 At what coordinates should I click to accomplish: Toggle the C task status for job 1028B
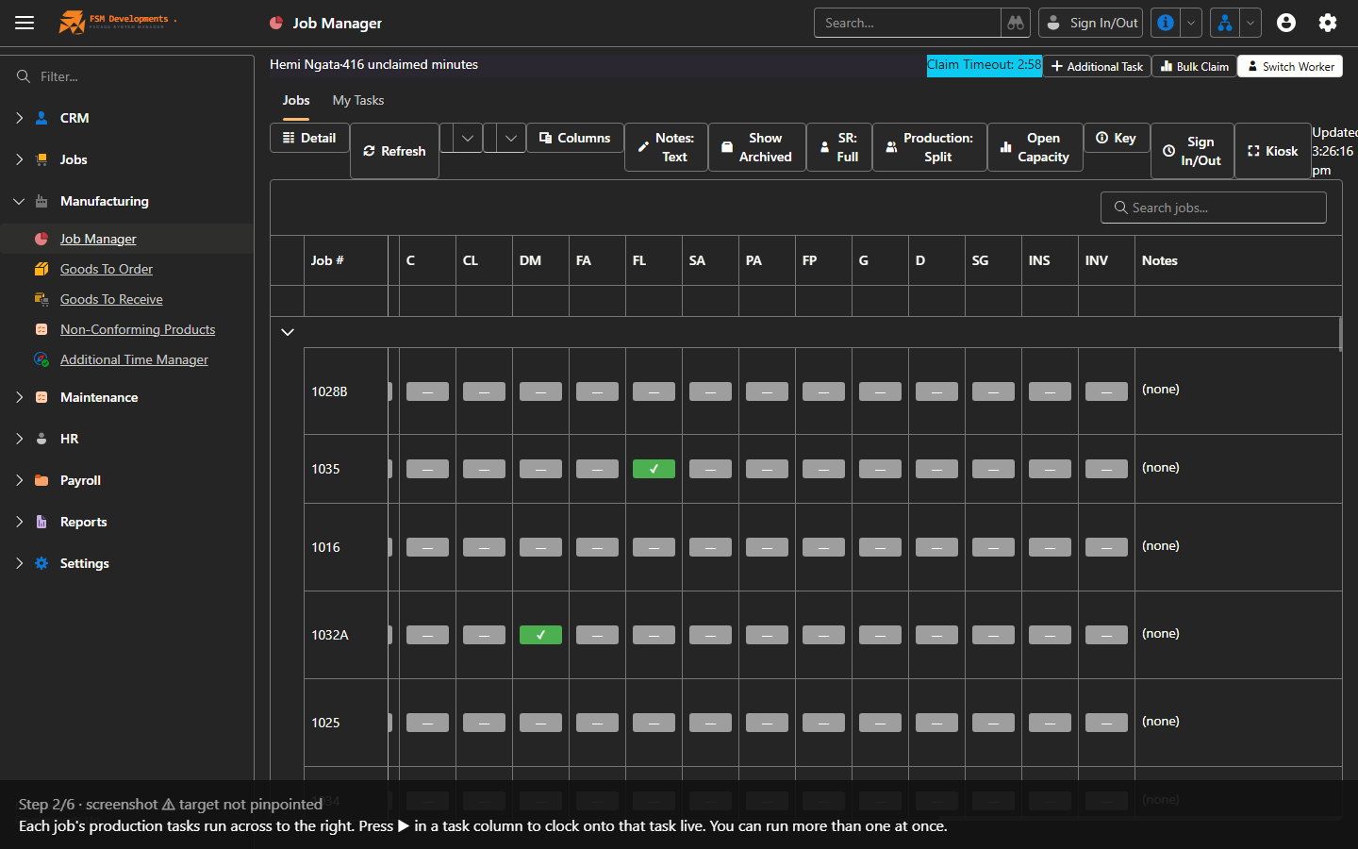point(427,391)
